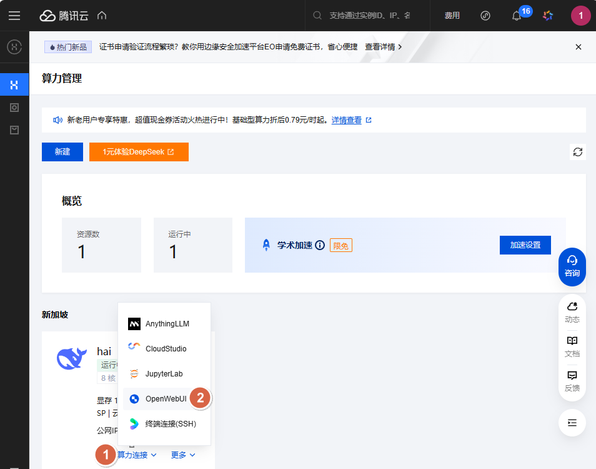Select AnythingLLM from the connect menu
Viewport: 596px width, 469px height.
[x=164, y=324]
